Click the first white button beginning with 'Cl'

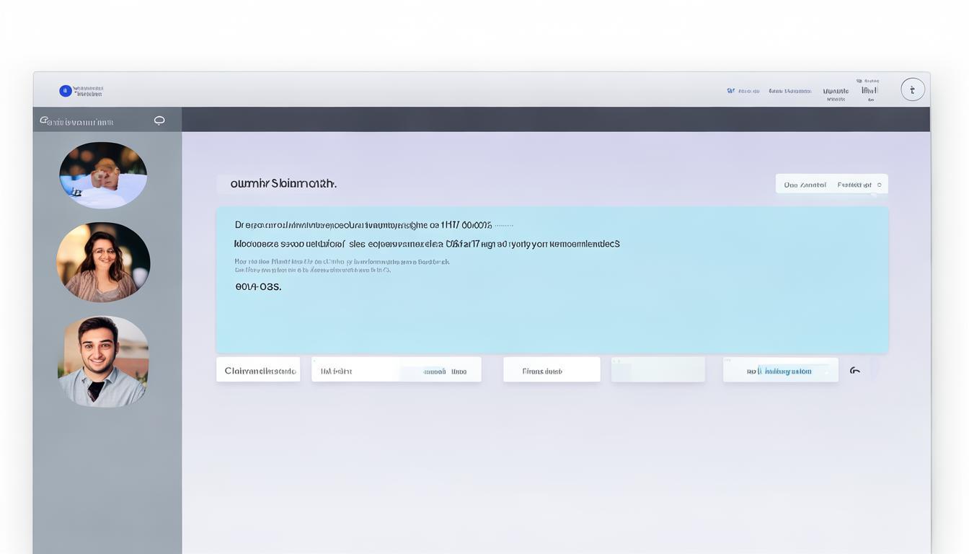pyautogui.click(x=258, y=370)
